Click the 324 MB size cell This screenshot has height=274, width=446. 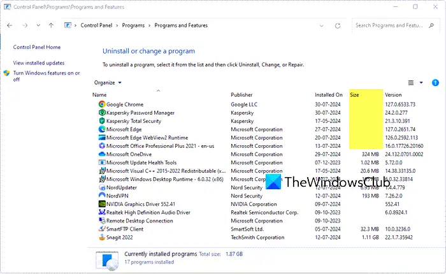(x=370, y=154)
